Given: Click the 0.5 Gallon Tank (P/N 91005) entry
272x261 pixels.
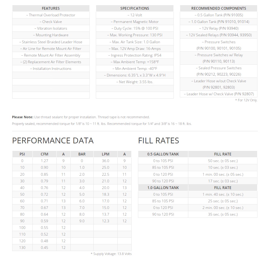Looking at the screenshot, I should click(218, 15).
